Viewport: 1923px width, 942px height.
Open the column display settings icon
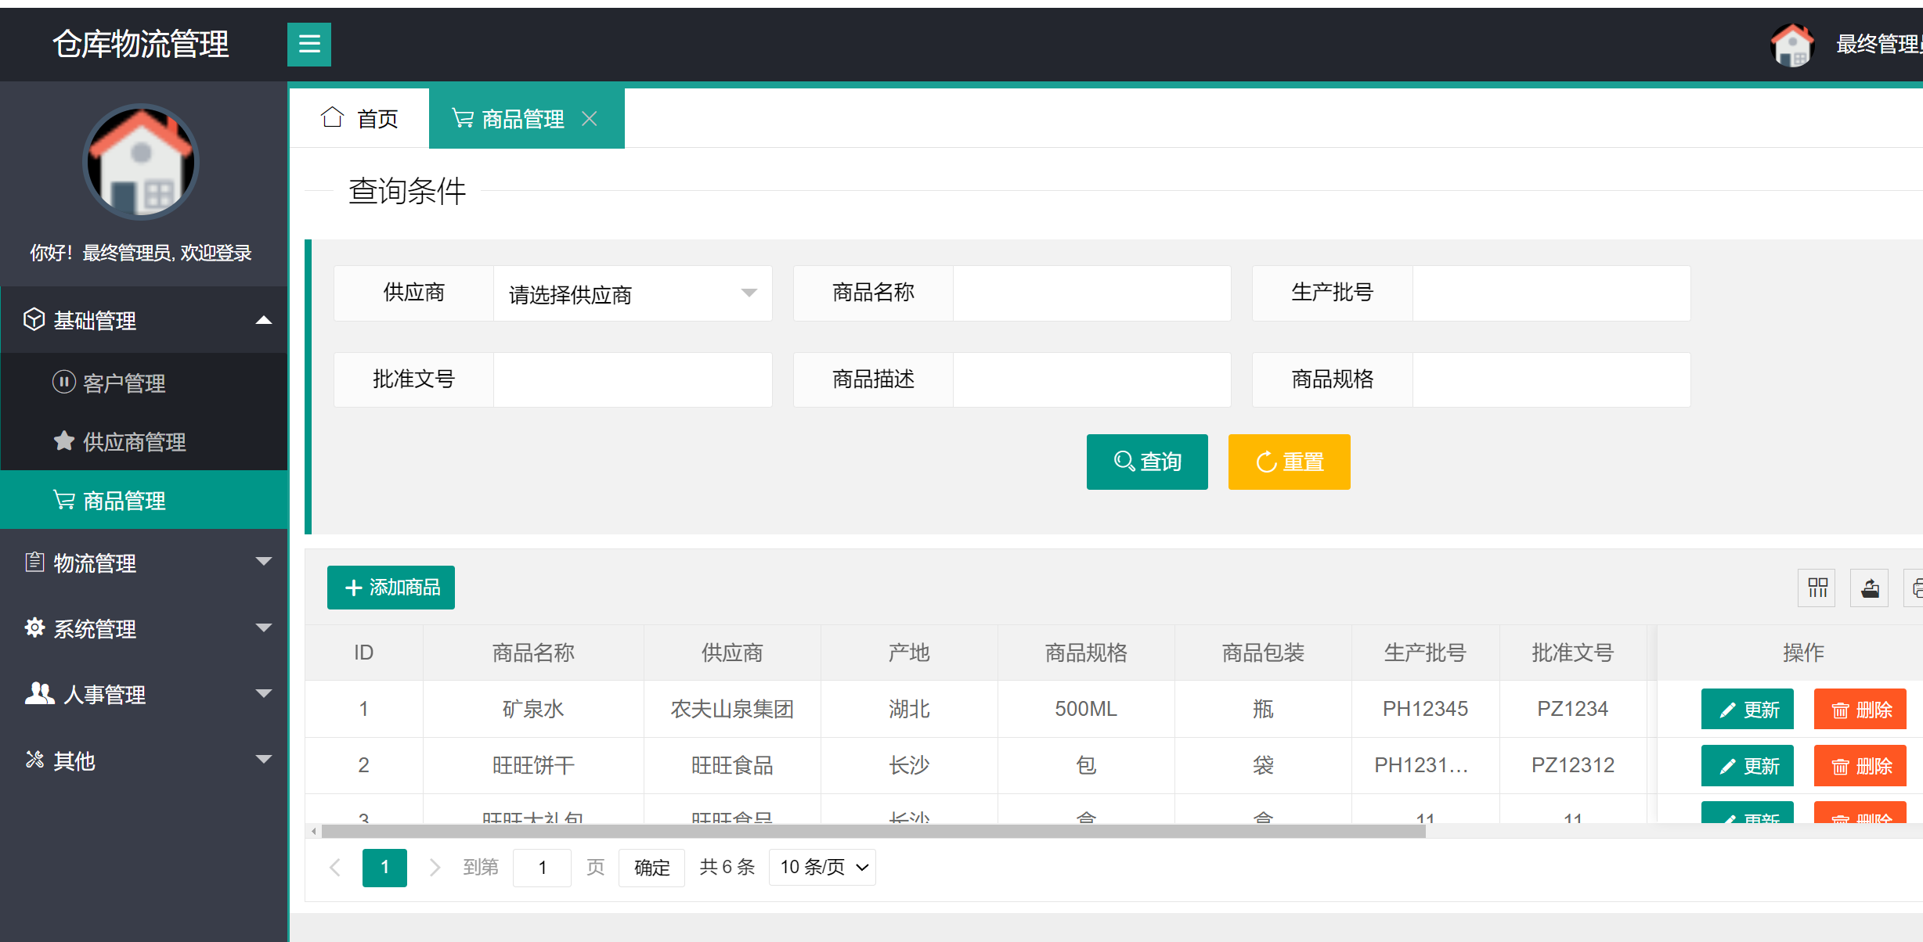click(x=1817, y=588)
